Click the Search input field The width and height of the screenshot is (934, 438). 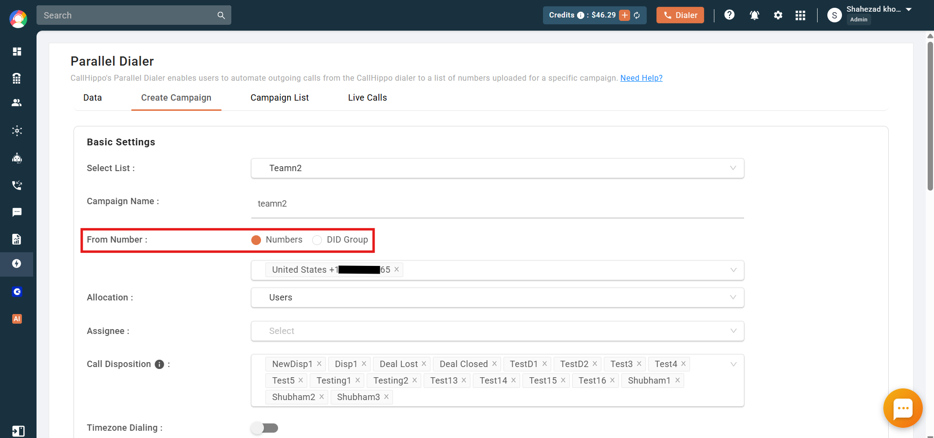(x=127, y=15)
